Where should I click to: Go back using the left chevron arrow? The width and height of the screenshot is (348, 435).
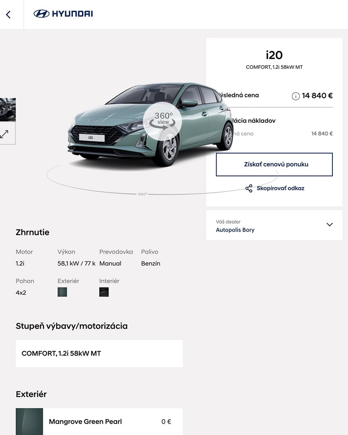(x=8, y=14)
